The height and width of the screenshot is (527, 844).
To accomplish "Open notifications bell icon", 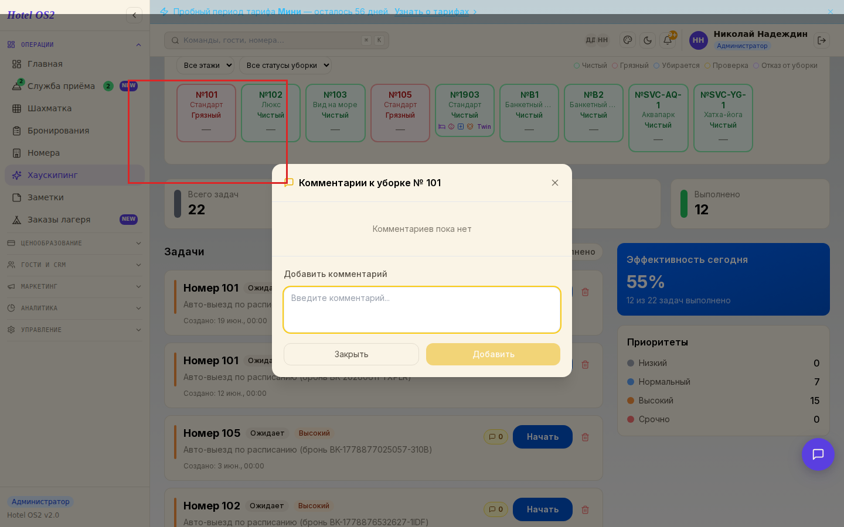I will click(668, 40).
